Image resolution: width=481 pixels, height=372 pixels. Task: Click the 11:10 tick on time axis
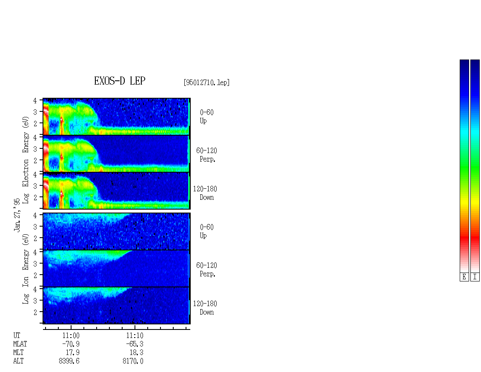135,327
